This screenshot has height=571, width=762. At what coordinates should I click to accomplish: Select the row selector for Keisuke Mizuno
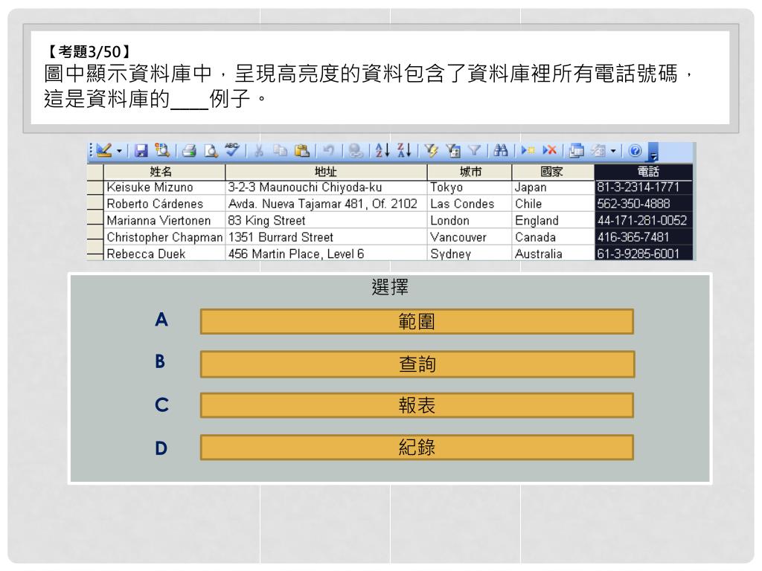click(x=95, y=187)
